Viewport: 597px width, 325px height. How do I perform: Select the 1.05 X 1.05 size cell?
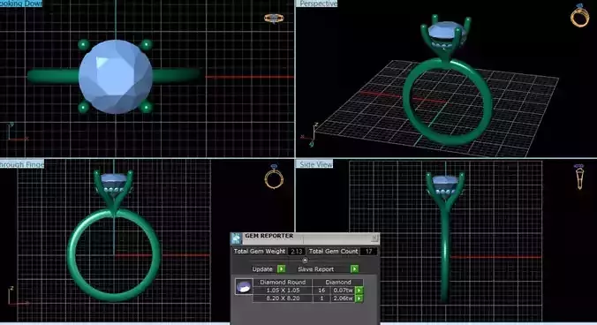tap(283, 290)
